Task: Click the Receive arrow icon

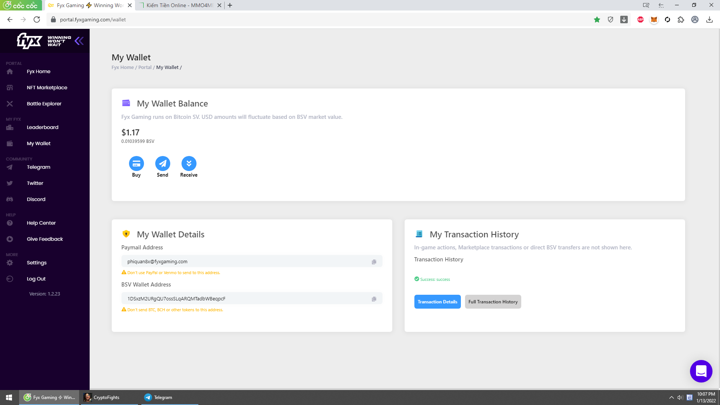Action: [189, 163]
